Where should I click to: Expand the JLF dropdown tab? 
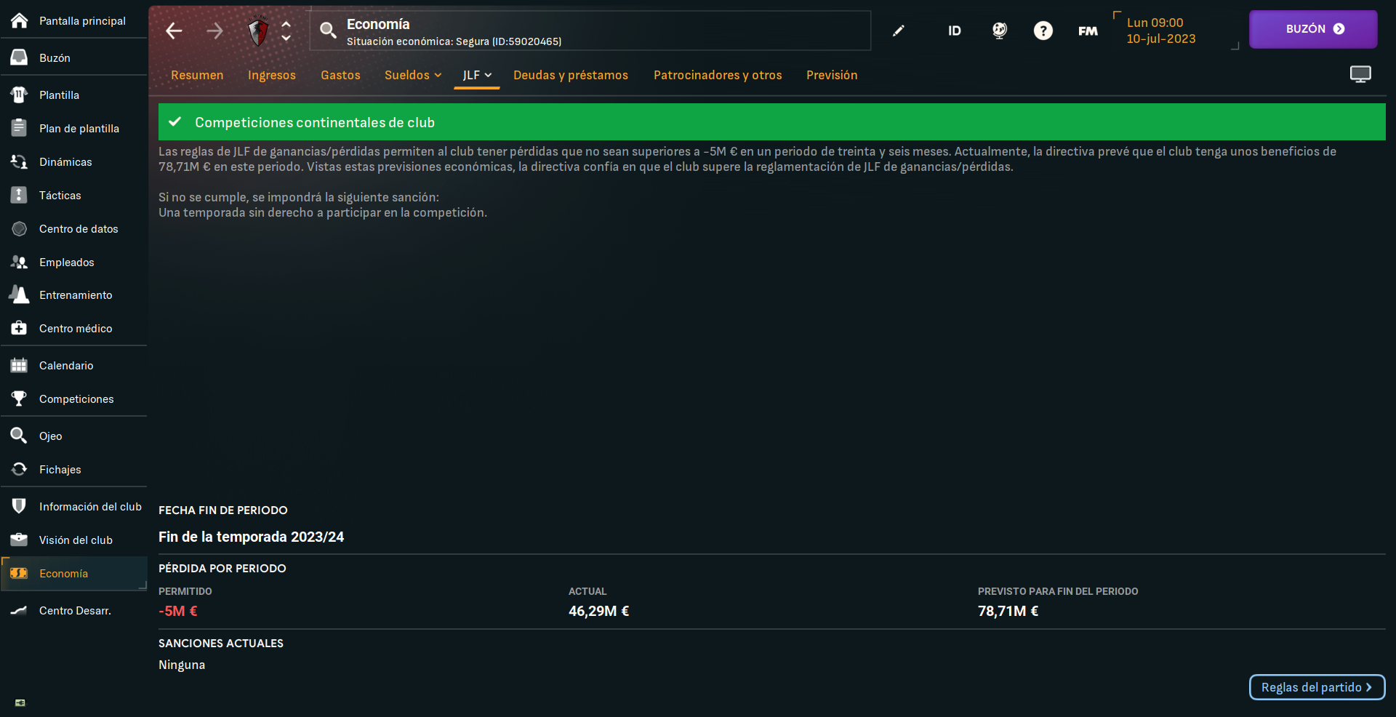[477, 75]
